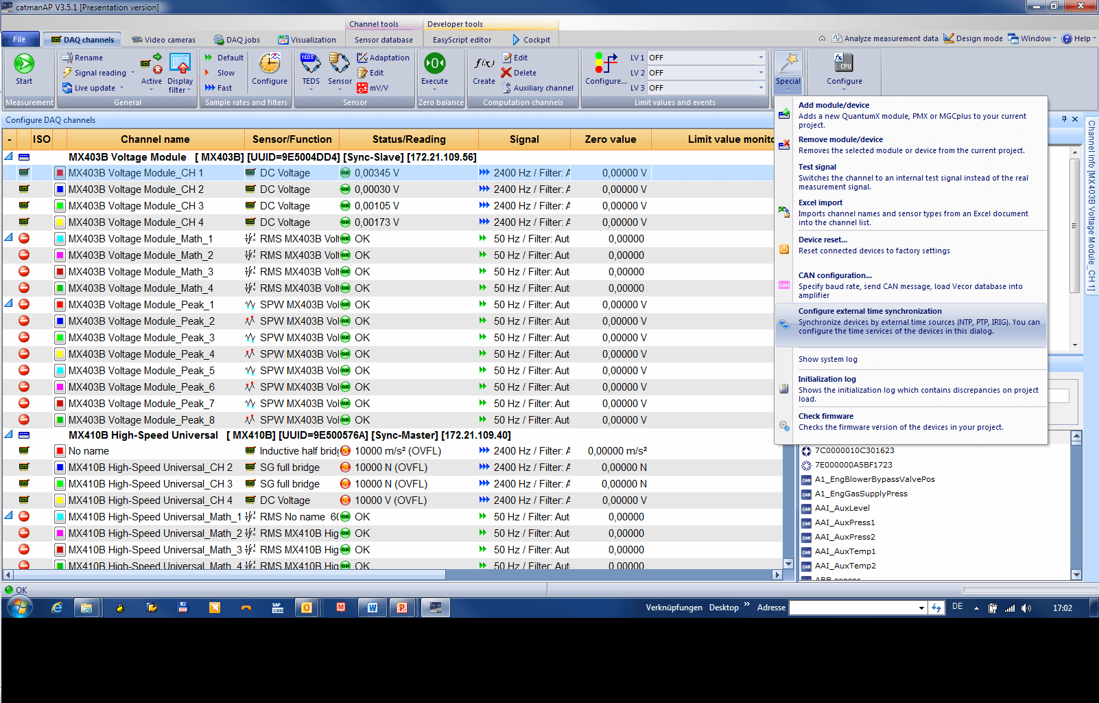Viewport: 1099px width, 703px height.
Task: Open LV 2 limit value dropdown
Action: (760, 73)
